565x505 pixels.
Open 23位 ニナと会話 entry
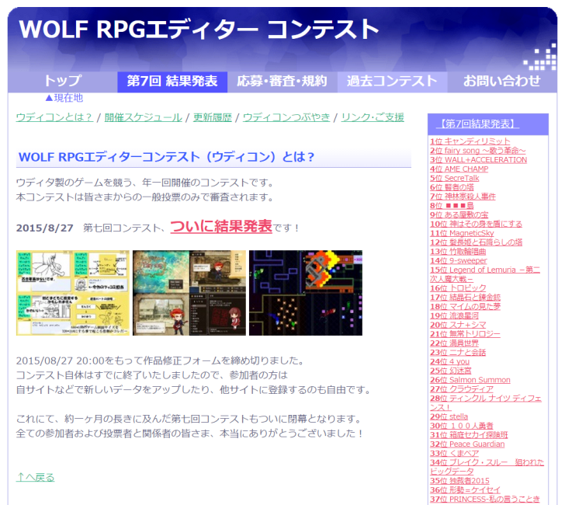(x=458, y=353)
